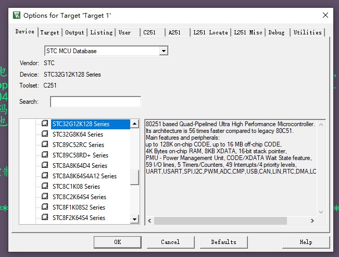Click chip icon beside STC32G8K64 Series
Screen dimensions: 339x257
pyautogui.click(x=45, y=134)
